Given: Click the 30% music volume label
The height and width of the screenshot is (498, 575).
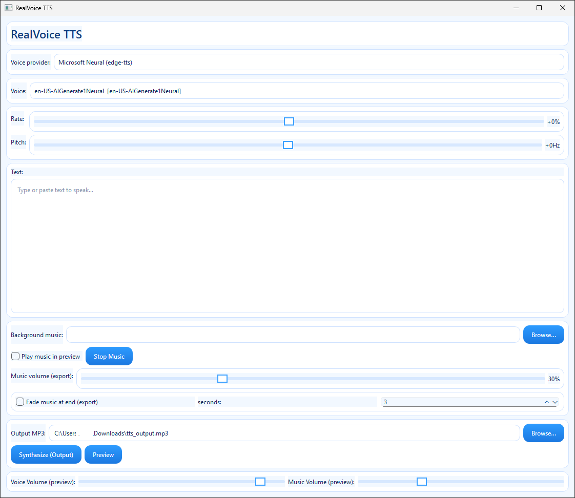Looking at the screenshot, I should 553,379.
